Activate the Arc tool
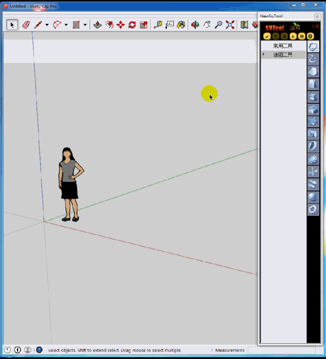 (57, 25)
